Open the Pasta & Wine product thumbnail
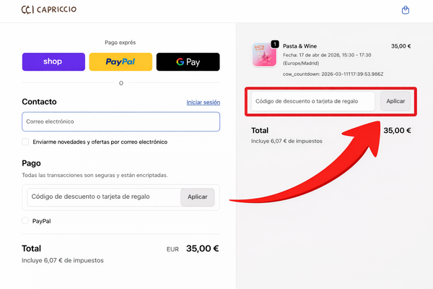The height and width of the screenshot is (289, 433). [x=264, y=54]
